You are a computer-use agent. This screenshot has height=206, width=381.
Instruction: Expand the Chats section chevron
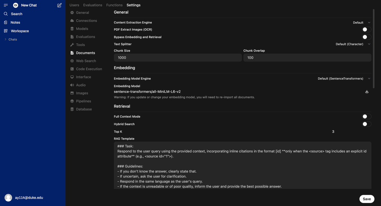pyautogui.click(x=5, y=39)
